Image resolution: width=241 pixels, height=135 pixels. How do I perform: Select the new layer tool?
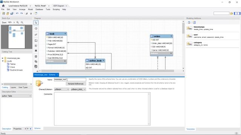36,40
